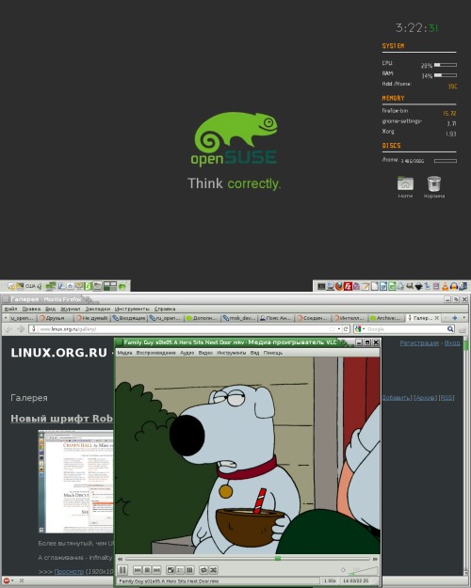The height and width of the screenshot is (588, 471).
Task: Open the Регистрация link
Action: click(x=419, y=342)
